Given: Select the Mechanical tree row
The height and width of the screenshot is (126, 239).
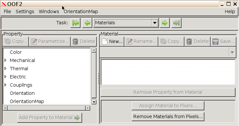Looking at the screenshot, I should [x=47, y=60].
